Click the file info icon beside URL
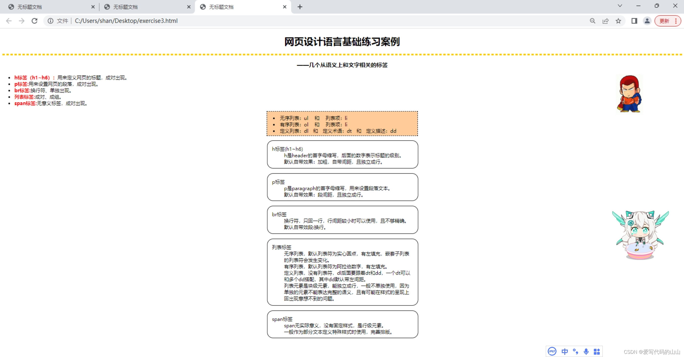This screenshot has height=357, width=684. (x=51, y=21)
